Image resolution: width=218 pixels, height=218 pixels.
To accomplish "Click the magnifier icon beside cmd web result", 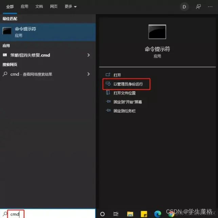I will (x=5, y=74).
